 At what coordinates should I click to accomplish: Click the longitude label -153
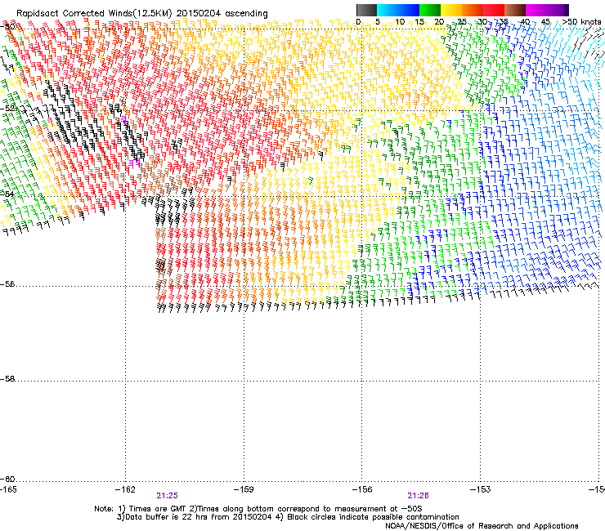coord(481,489)
